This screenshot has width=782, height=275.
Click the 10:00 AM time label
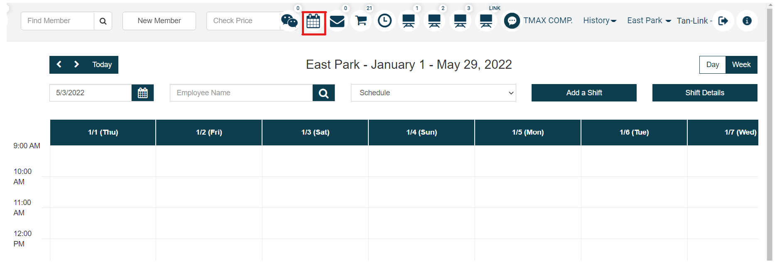tap(22, 176)
